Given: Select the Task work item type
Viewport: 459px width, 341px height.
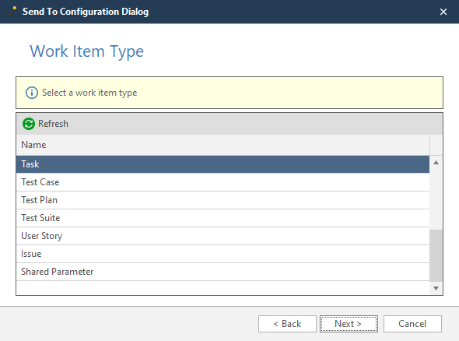Looking at the screenshot, I should [222, 164].
